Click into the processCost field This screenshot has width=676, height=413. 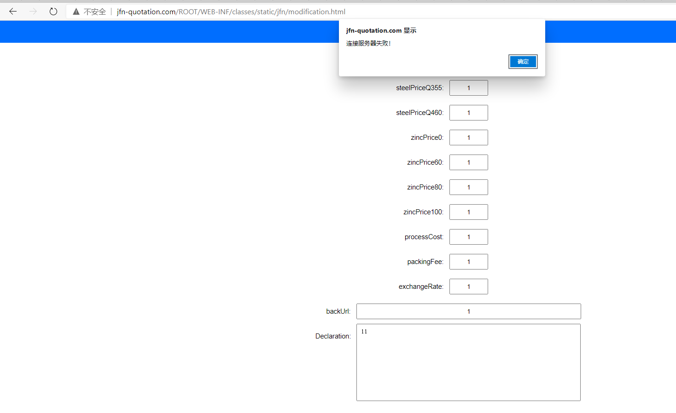click(x=468, y=237)
